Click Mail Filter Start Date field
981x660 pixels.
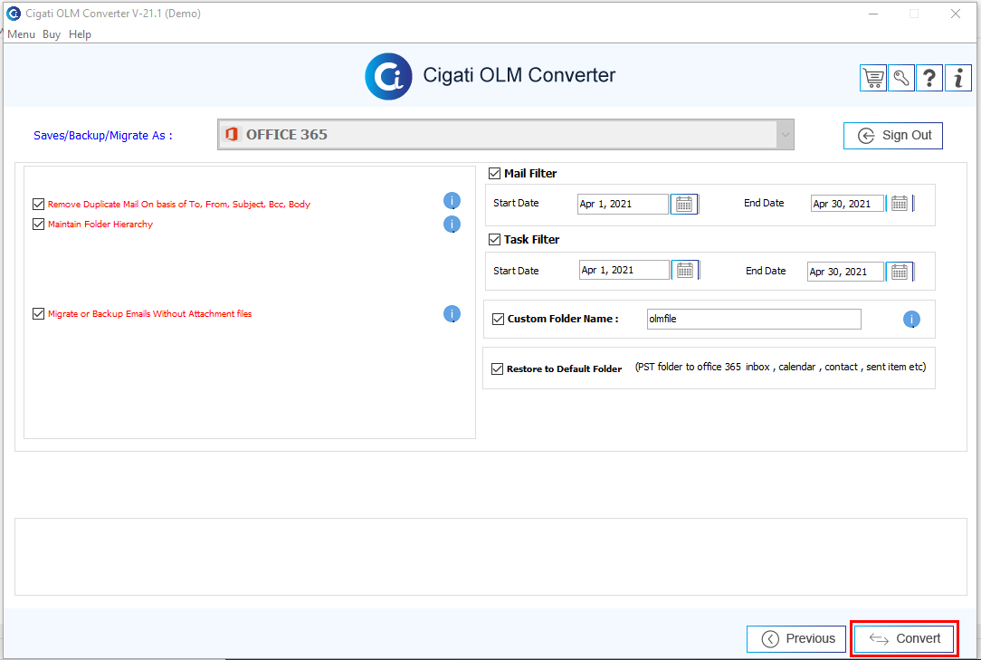[624, 204]
